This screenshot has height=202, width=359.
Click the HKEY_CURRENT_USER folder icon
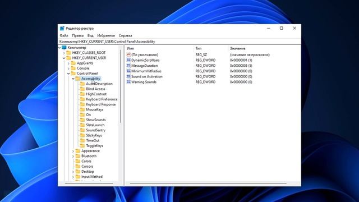click(68, 58)
